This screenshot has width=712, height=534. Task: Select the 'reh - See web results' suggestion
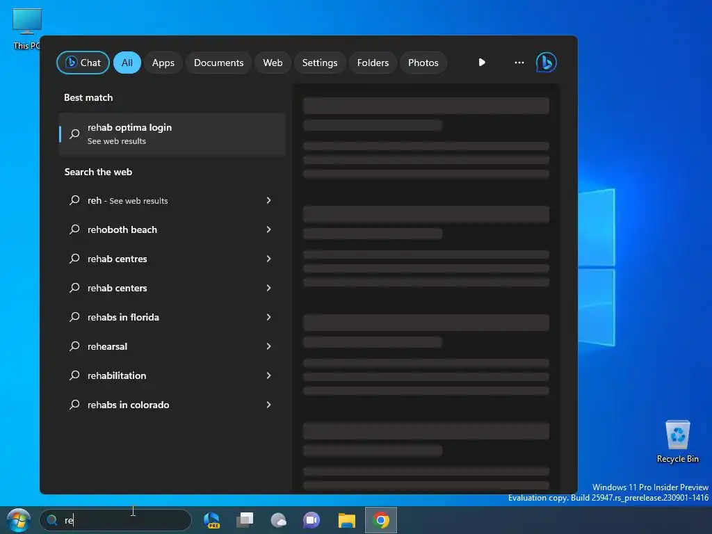[x=172, y=200]
